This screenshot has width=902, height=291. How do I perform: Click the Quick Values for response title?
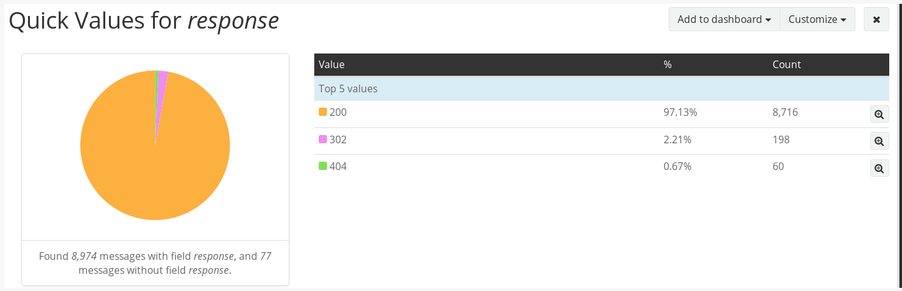tap(144, 20)
